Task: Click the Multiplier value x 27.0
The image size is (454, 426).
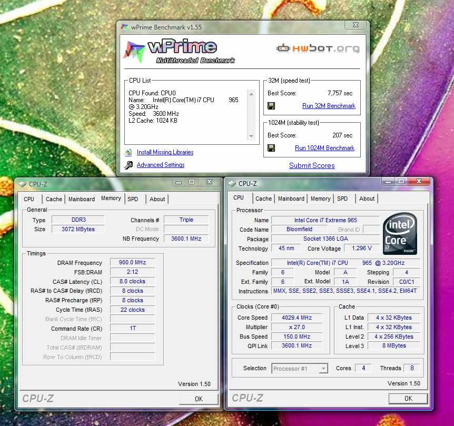Action: coord(297,328)
